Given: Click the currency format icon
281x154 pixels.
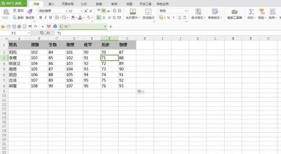Looking at the screenshot, I should (x=161, y=18).
